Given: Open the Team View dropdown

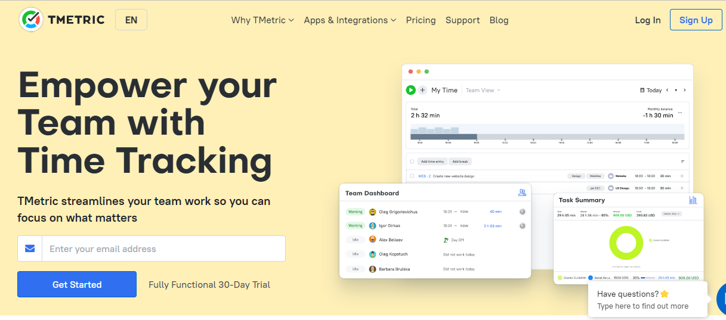Looking at the screenshot, I should pyautogui.click(x=483, y=91).
